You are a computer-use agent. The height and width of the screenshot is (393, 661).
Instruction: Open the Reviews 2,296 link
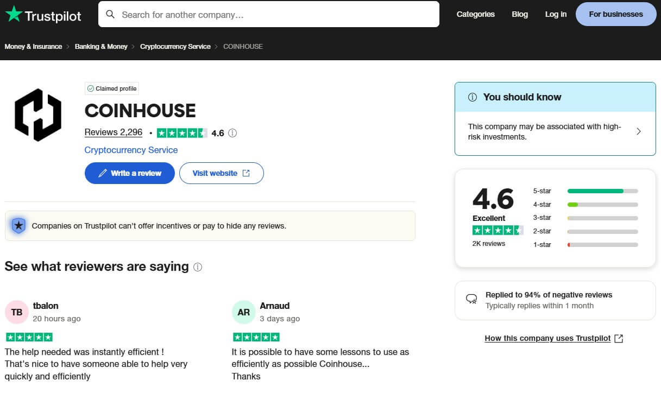coord(113,132)
